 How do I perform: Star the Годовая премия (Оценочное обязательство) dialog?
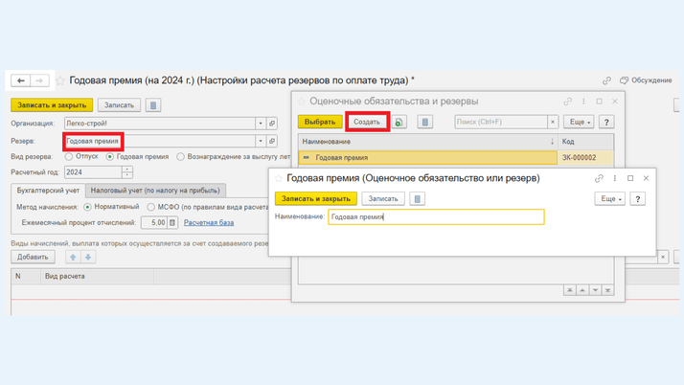(279, 178)
